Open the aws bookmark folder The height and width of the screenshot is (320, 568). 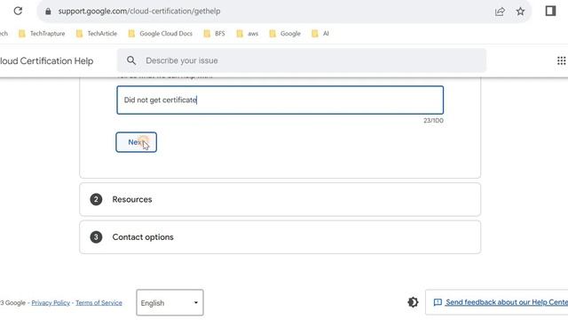click(x=248, y=34)
